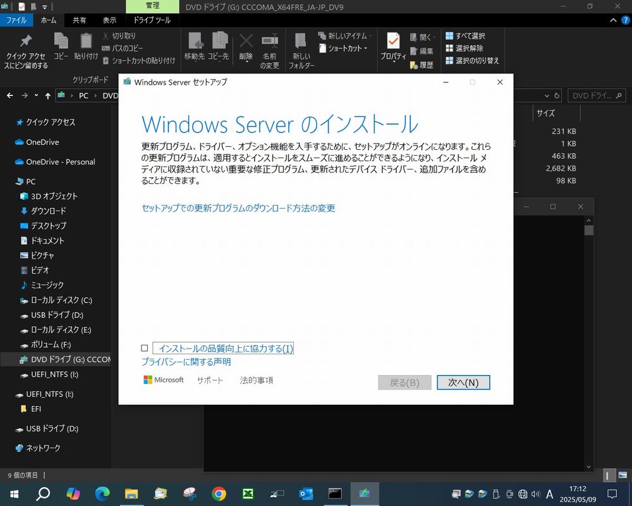
Task: Click ショートカットの貼り付け in the ribbon
Action: tap(139, 61)
